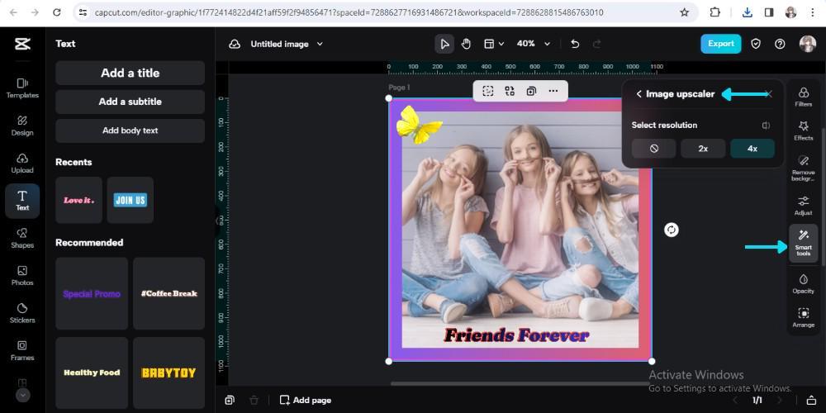Click Add a subtitle
This screenshot has width=826, height=413.
(x=131, y=102)
